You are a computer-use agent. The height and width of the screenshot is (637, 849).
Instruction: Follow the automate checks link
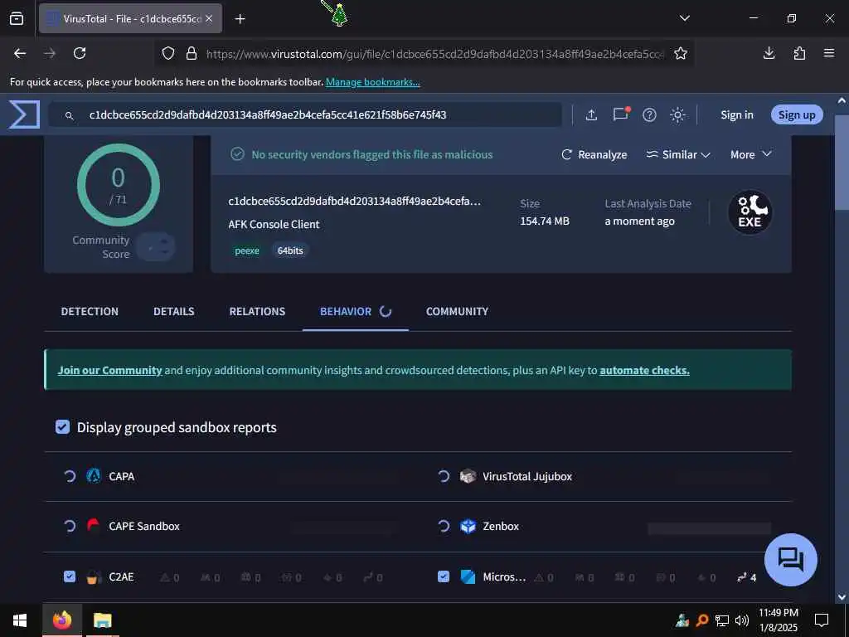644,370
